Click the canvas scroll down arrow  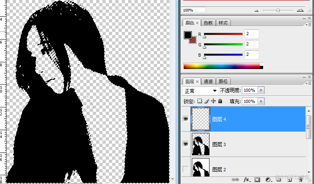(173, 179)
